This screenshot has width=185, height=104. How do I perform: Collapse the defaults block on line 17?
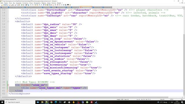click(x=8, y=21)
